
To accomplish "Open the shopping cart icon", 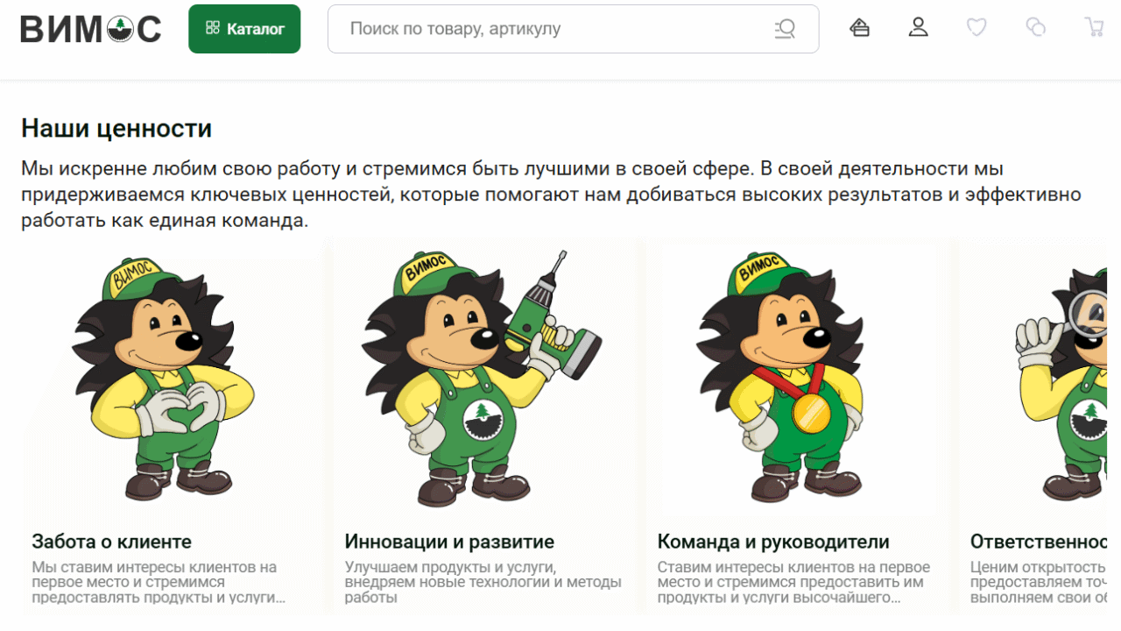I will [x=1094, y=28].
